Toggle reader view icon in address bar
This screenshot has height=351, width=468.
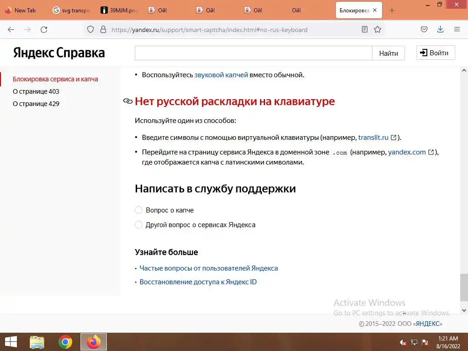point(364,29)
